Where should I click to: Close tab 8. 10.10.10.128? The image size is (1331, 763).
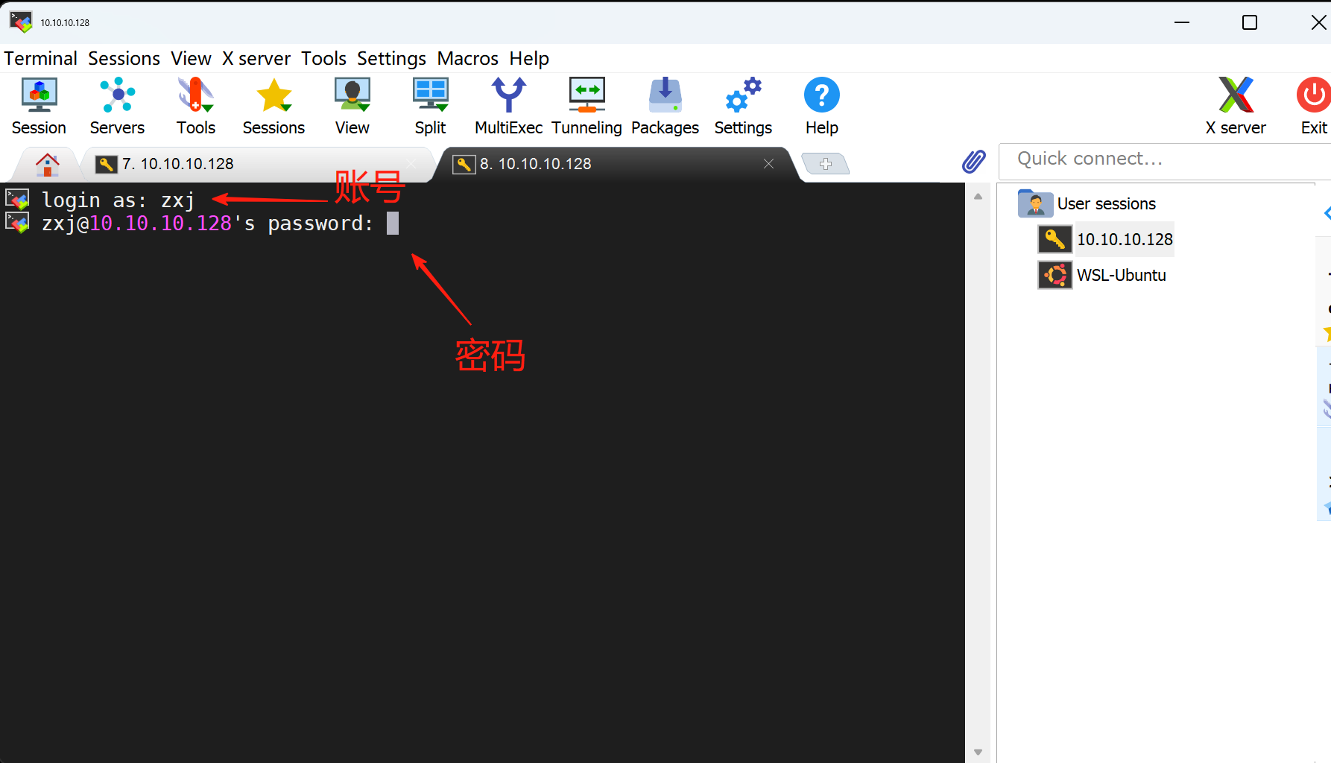pos(768,164)
